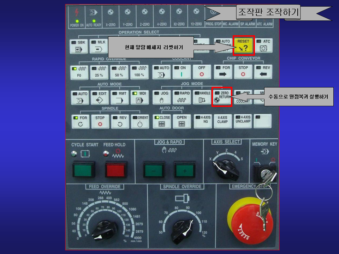Click the X2-ZERO indicator
This screenshot has height=254, width=339.
[179, 17]
